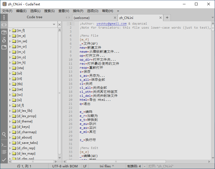Choose lexer Ini files status field
This screenshot has width=215, height=169.
[107, 166]
